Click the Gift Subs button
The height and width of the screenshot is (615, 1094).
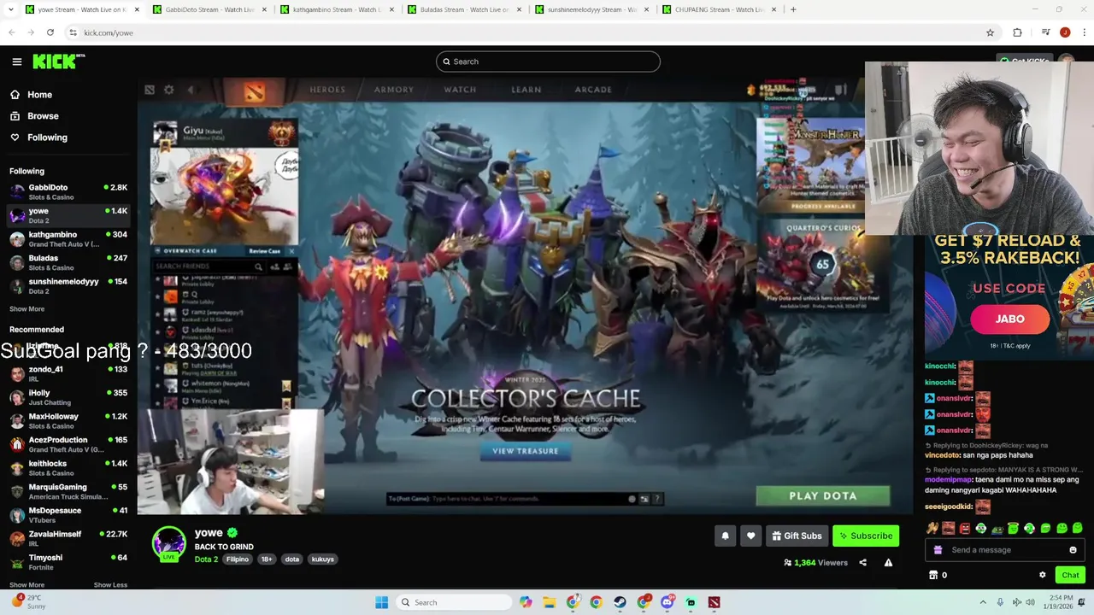tap(797, 536)
